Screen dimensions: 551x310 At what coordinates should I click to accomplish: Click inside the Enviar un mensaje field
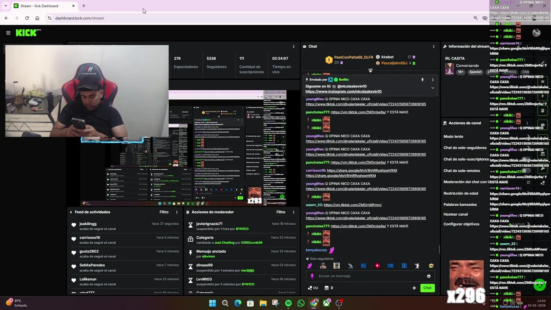click(370, 276)
